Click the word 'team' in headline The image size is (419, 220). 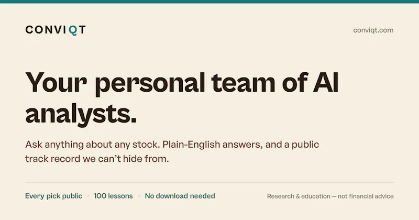pyautogui.click(x=243, y=82)
